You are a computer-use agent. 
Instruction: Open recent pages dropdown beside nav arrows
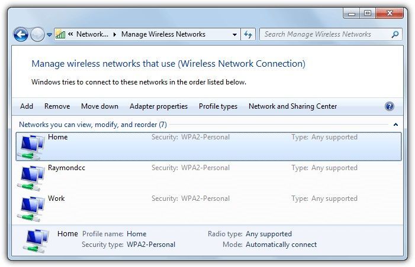point(49,35)
